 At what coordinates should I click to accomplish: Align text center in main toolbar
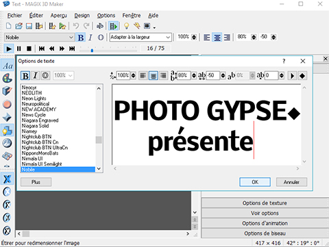click(217, 37)
